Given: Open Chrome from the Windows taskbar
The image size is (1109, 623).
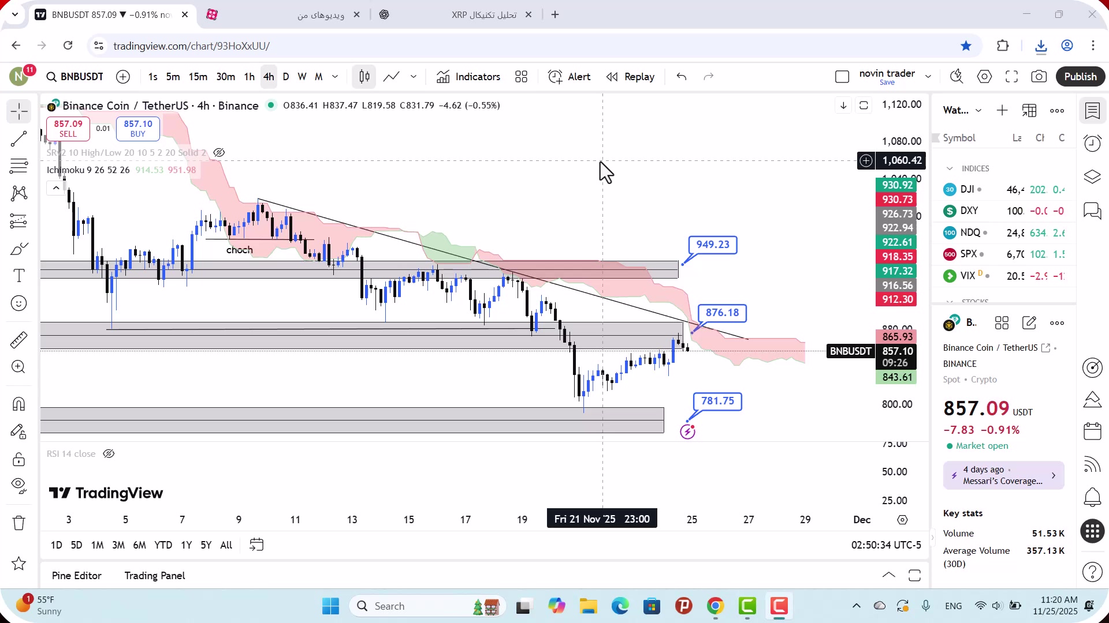Looking at the screenshot, I should click(x=715, y=606).
